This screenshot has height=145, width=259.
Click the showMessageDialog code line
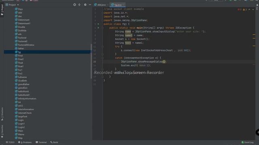click(143, 62)
